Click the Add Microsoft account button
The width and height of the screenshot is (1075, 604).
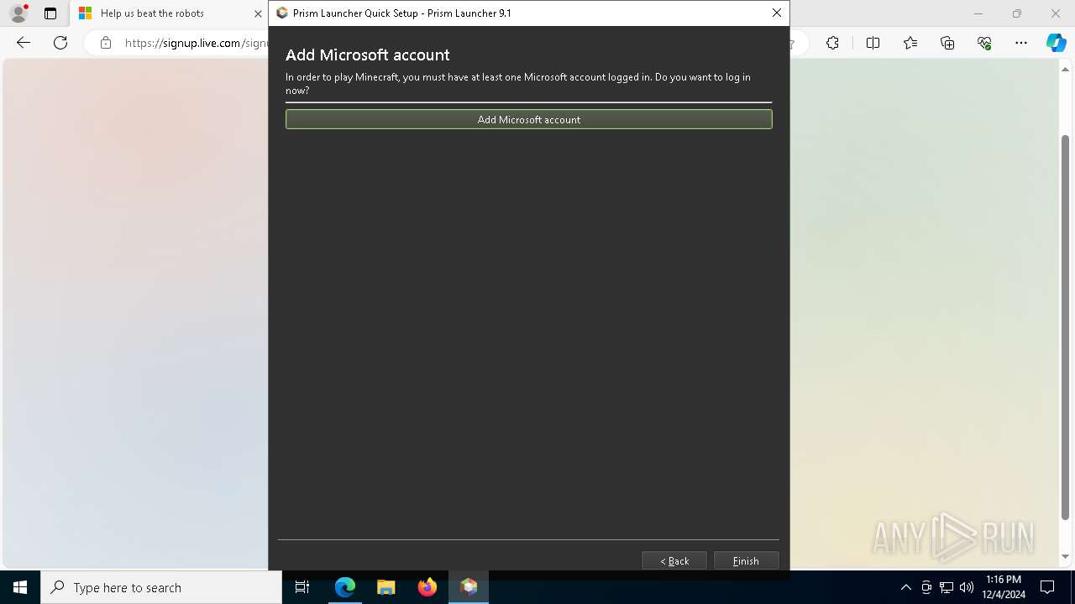[528, 119]
